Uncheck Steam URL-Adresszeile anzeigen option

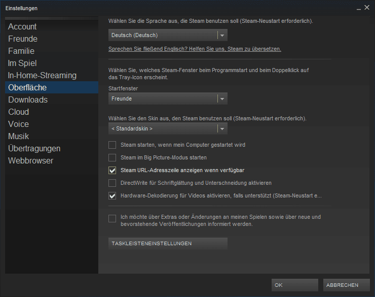(x=112, y=170)
